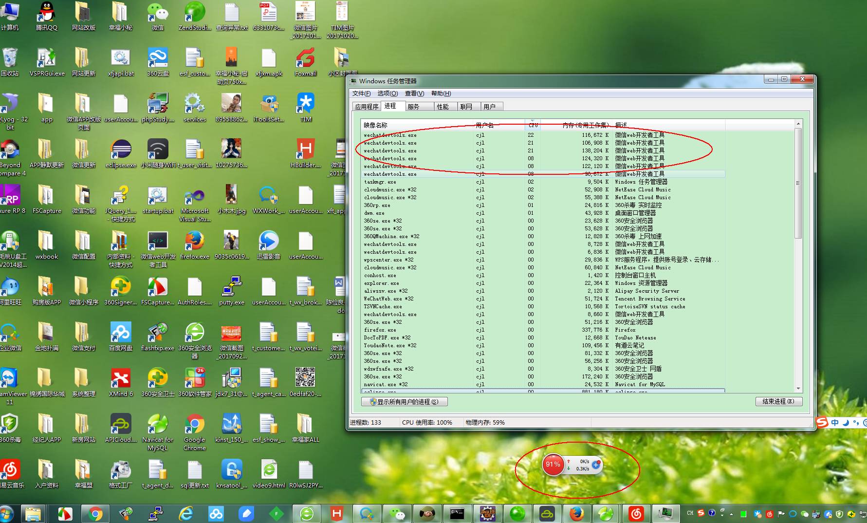Launch HBuilder from the desktop

[x=306, y=154]
